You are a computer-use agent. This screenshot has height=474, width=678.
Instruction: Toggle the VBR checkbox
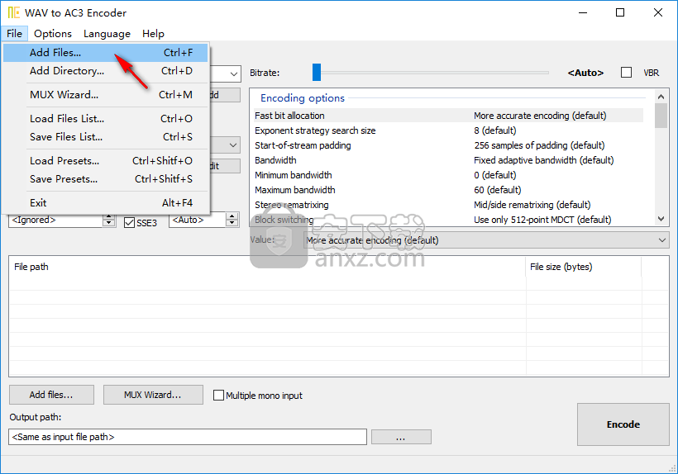pos(626,73)
